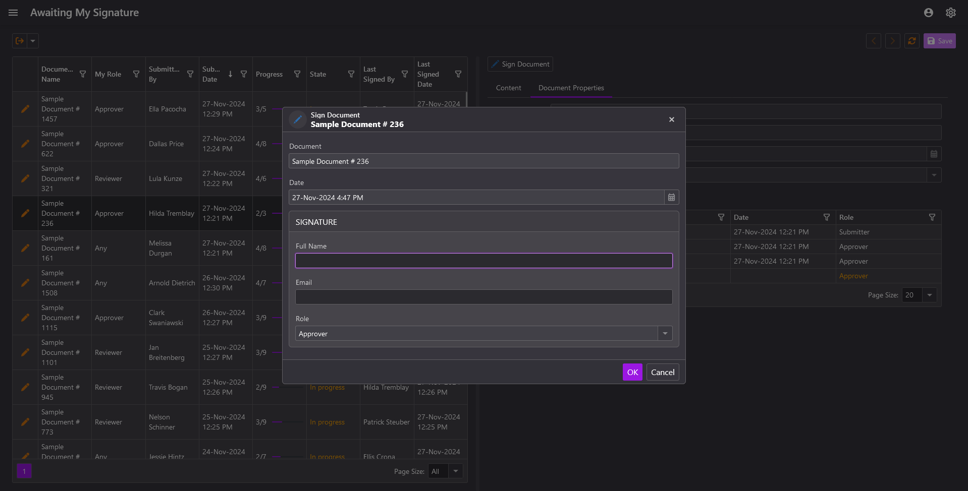The image size is (968, 491).
Task: Open the settings gear icon
Action: pyautogui.click(x=950, y=13)
